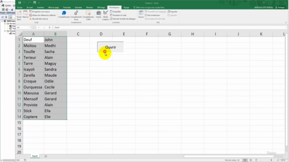Open Compléments Excel gear icon

tap(76, 15)
